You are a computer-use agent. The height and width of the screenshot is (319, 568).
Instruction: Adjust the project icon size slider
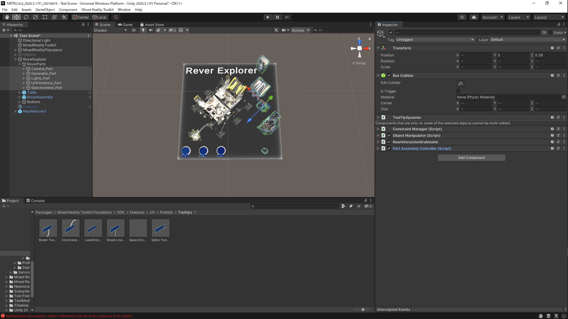point(363,310)
